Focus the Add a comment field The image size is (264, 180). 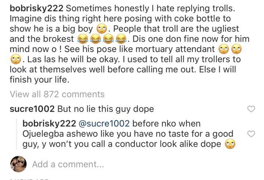click(x=68, y=165)
